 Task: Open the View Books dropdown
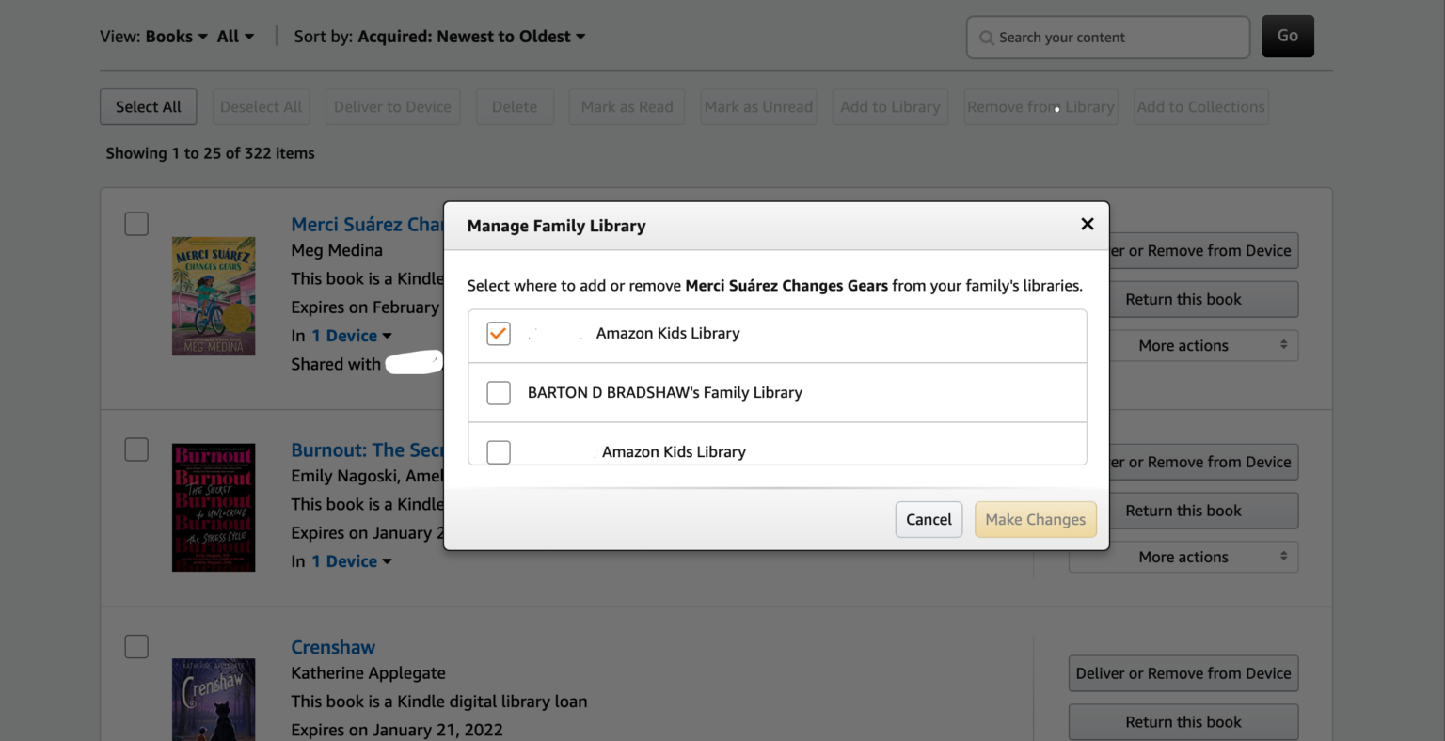(177, 36)
